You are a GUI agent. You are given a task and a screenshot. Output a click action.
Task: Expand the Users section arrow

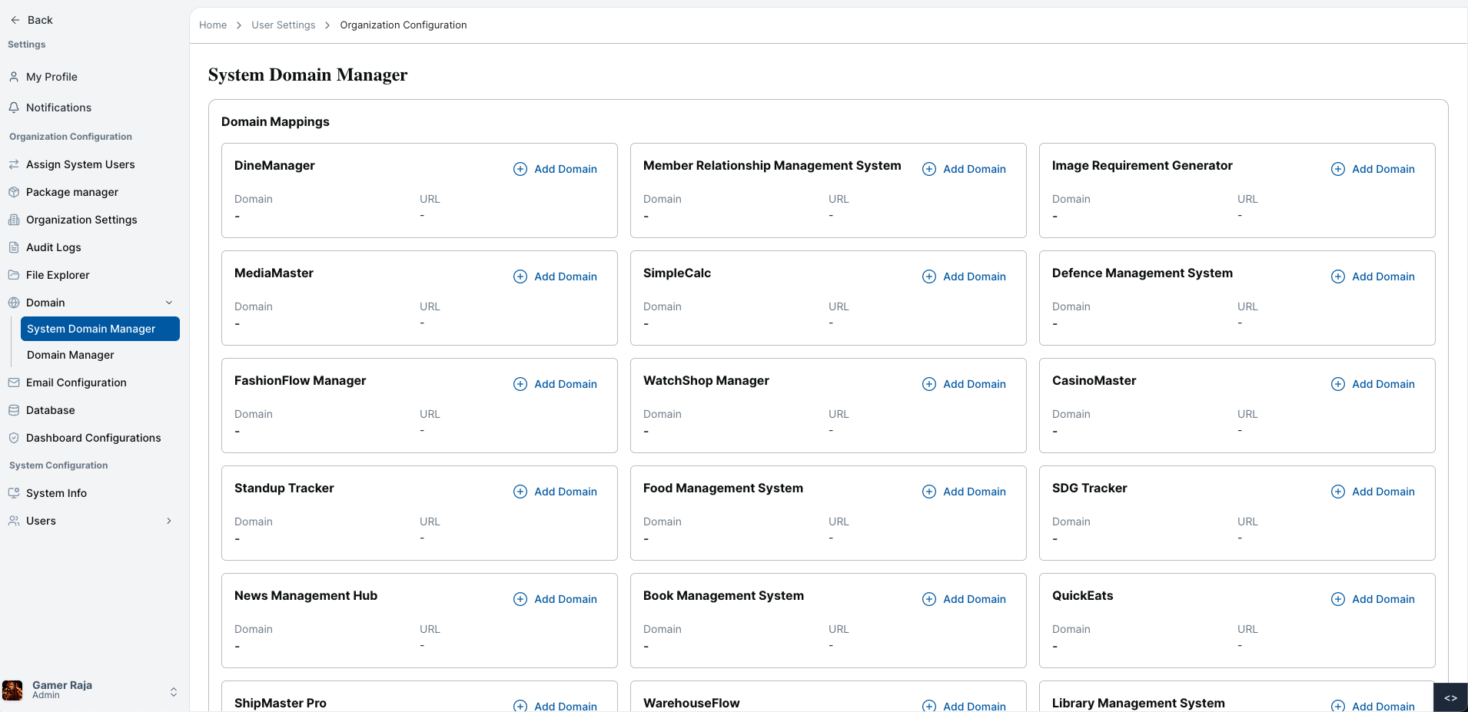(169, 521)
